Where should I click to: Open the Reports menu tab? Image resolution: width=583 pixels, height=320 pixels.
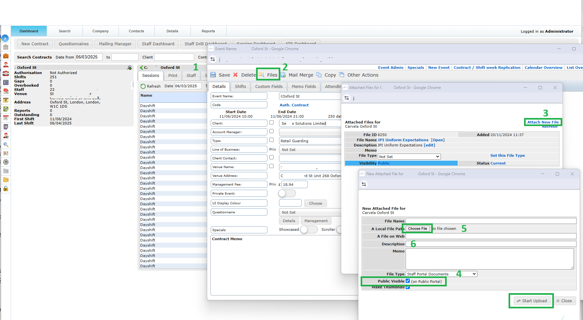[208, 31]
